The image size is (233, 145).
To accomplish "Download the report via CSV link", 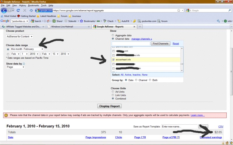I will 221,127.
